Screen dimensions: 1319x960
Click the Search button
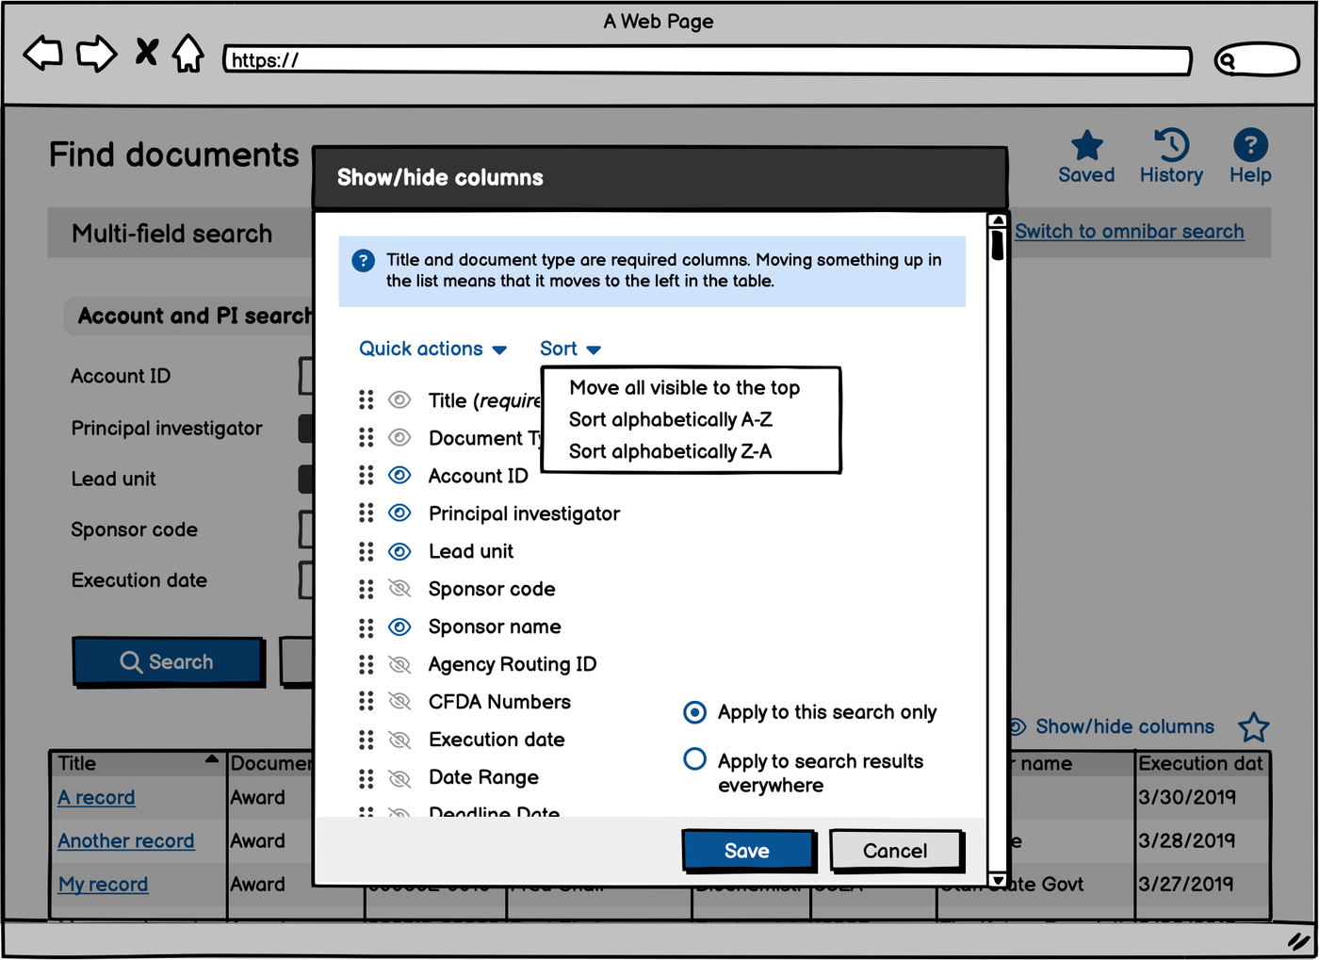tap(168, 661)
